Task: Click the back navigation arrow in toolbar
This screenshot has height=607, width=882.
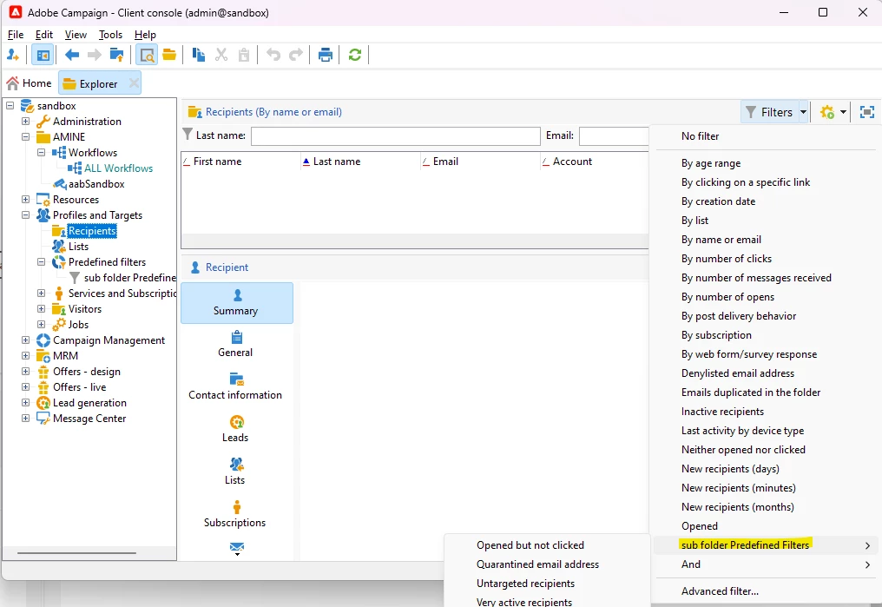Action: pyautogui.click(x=71, y=55)
